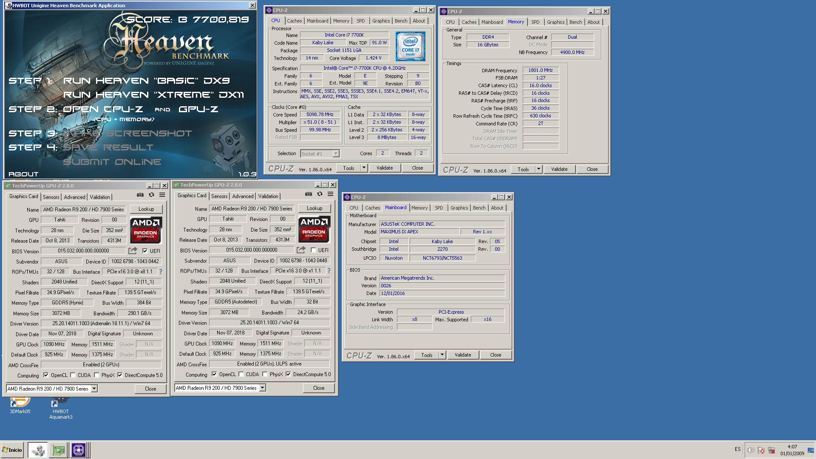Click the BIOS share icon in left GPU-Z
Viewport: 816px width, 459px height.
pyautogui.click(x=133, y=251)
